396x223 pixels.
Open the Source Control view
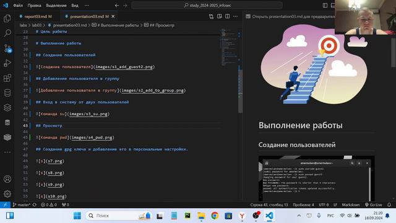[x=7, y=48]
